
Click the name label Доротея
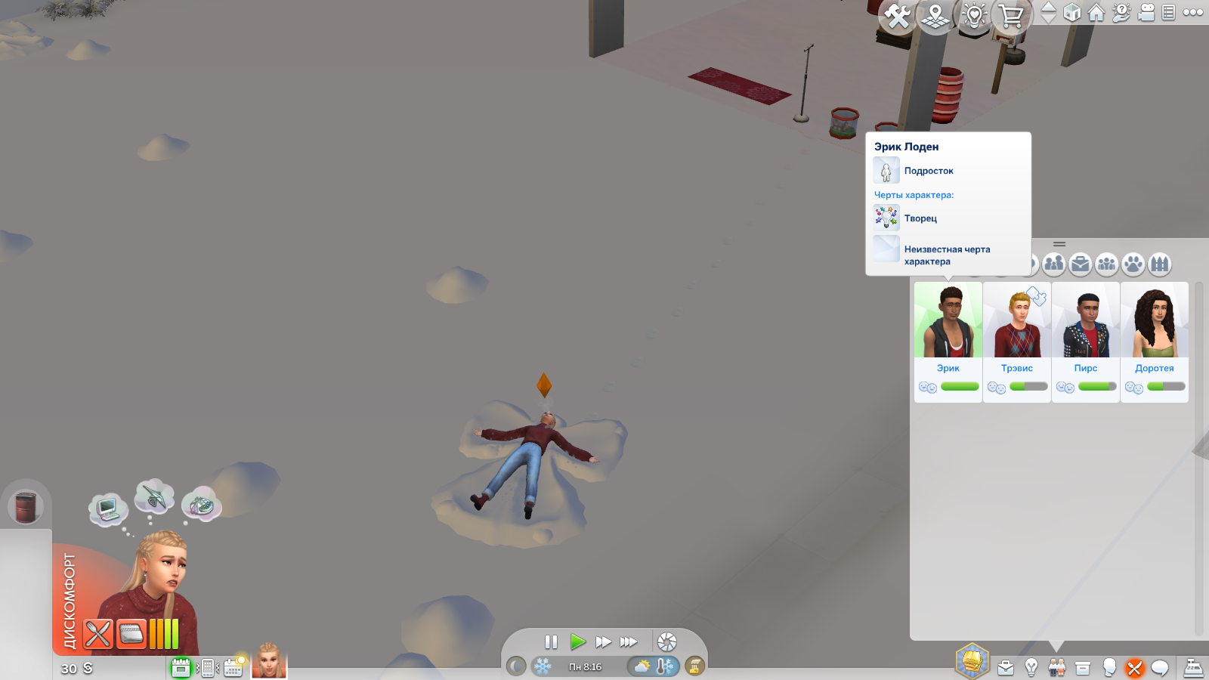1155,369
